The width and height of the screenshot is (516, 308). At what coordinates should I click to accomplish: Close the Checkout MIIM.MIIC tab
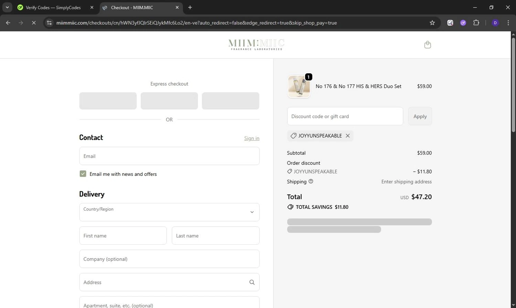177,7
